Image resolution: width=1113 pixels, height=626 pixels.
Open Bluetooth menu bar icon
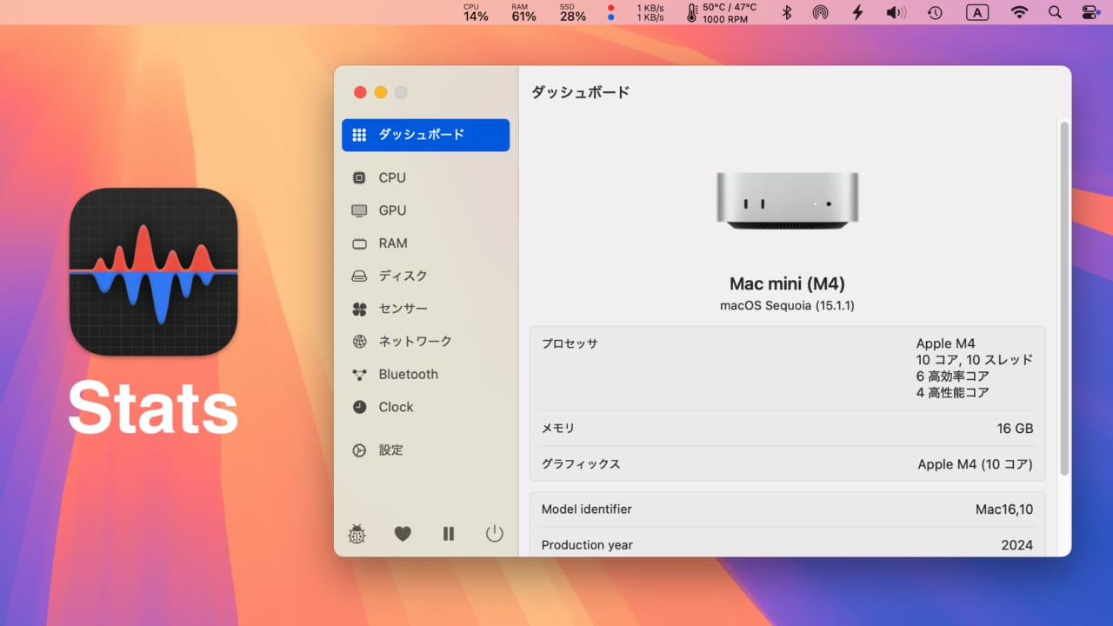(x=787, y=12)
